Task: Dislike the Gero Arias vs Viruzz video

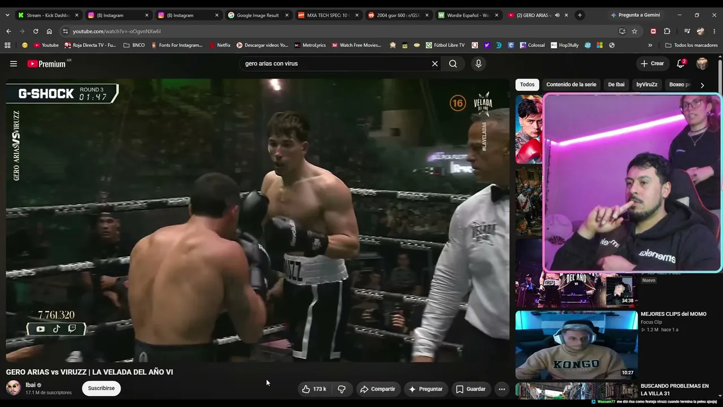Action: (x=342, y=389)
